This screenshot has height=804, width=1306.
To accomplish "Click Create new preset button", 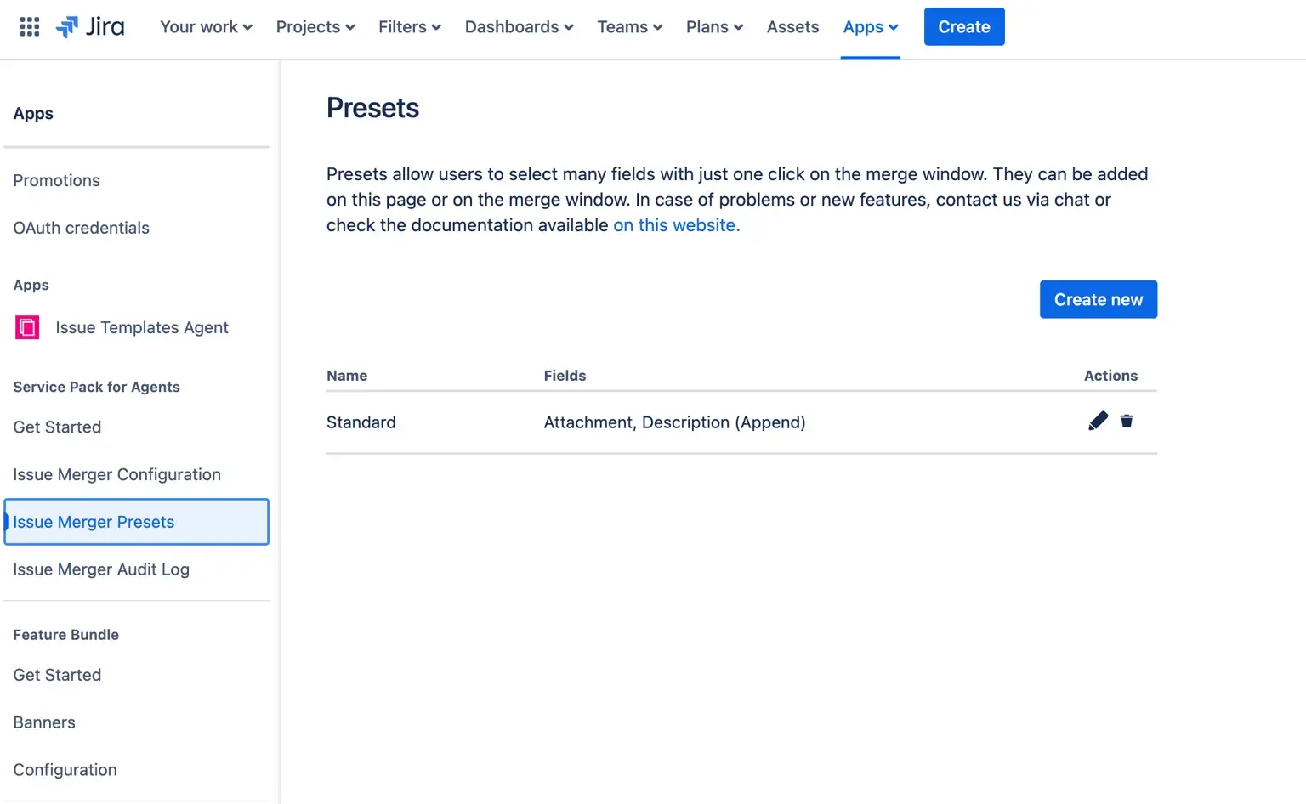I will click(x=1098, y=300).
